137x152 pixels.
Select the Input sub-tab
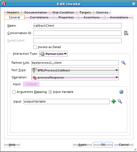click(17, 84)
